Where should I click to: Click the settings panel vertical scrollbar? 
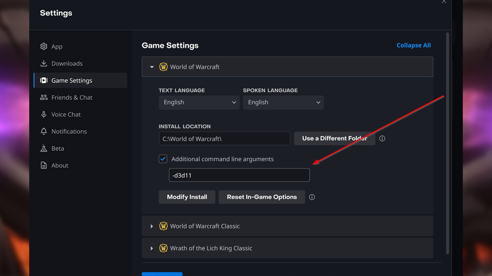pos(448,143)
